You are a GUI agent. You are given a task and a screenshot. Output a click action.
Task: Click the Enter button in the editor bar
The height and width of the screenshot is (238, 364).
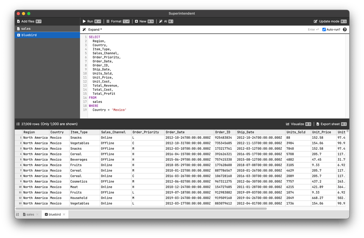313,30
